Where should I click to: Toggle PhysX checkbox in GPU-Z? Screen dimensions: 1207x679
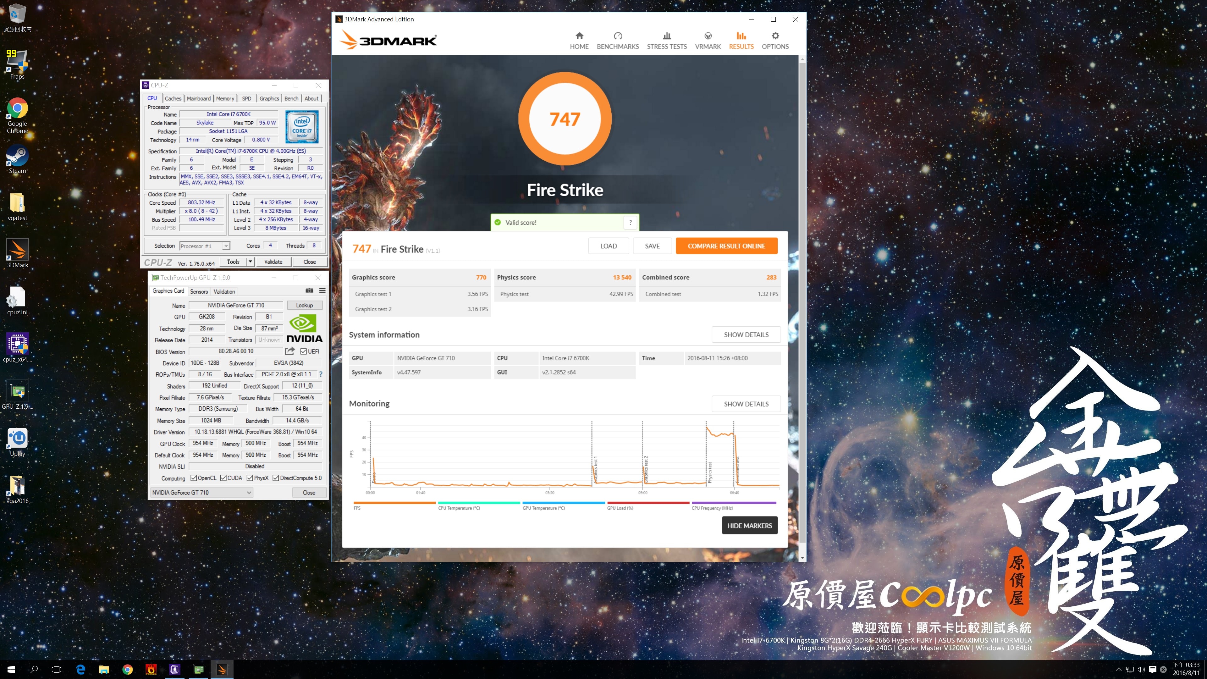click(250, 478)
